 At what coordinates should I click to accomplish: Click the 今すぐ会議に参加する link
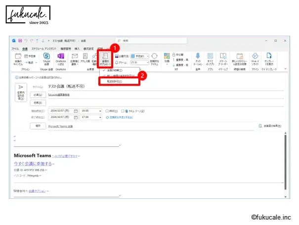(32, 163)
